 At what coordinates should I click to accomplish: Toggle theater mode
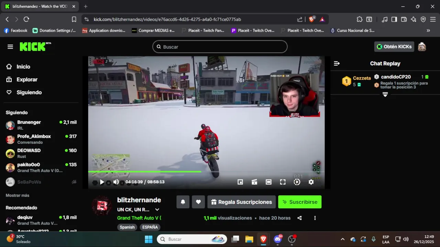[x=268, y=182]
